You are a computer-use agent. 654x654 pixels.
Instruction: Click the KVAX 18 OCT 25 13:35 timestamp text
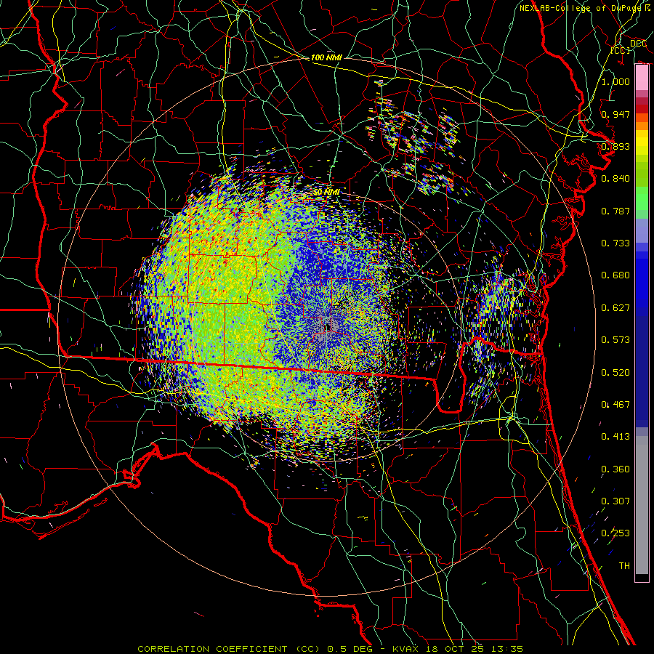pyautogui.click(x=458, y=649)
